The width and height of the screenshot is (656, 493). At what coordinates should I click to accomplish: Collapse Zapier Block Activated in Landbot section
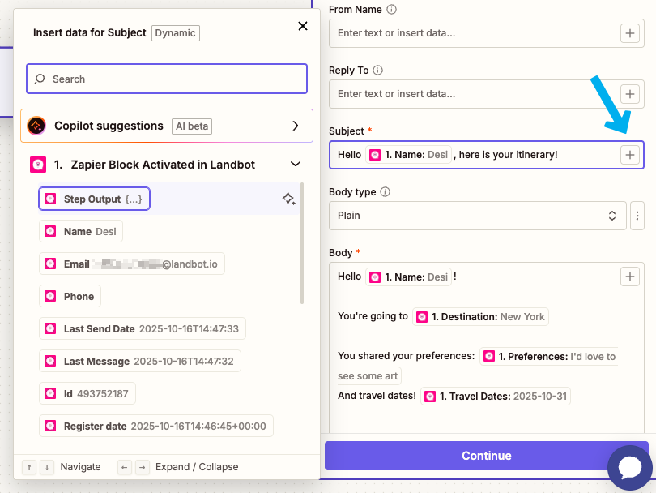click(295, 165)
